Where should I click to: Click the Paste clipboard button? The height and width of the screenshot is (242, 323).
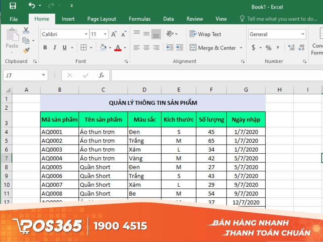12,40
